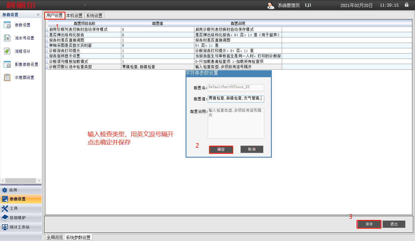This screenshot has width=415, height=241.
Task: Open 示意图设置 clipboard icon
Action: [7, 78]
